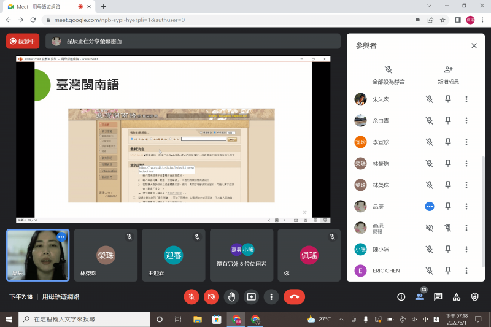491x327 pixels.
Task: Open more options for 余由青
Action: pyautogui.click(x=466, y=120)
